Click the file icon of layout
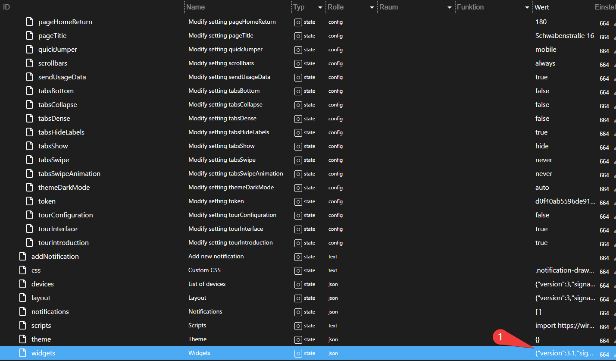 click(22, 298)
